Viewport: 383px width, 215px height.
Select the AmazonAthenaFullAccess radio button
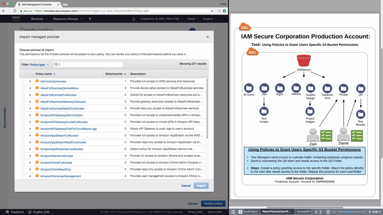pos(23,156)
